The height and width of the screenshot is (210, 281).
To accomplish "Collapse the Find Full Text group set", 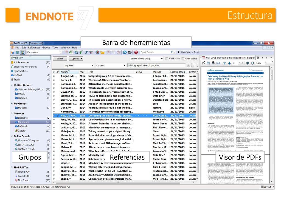I will 12,167.
